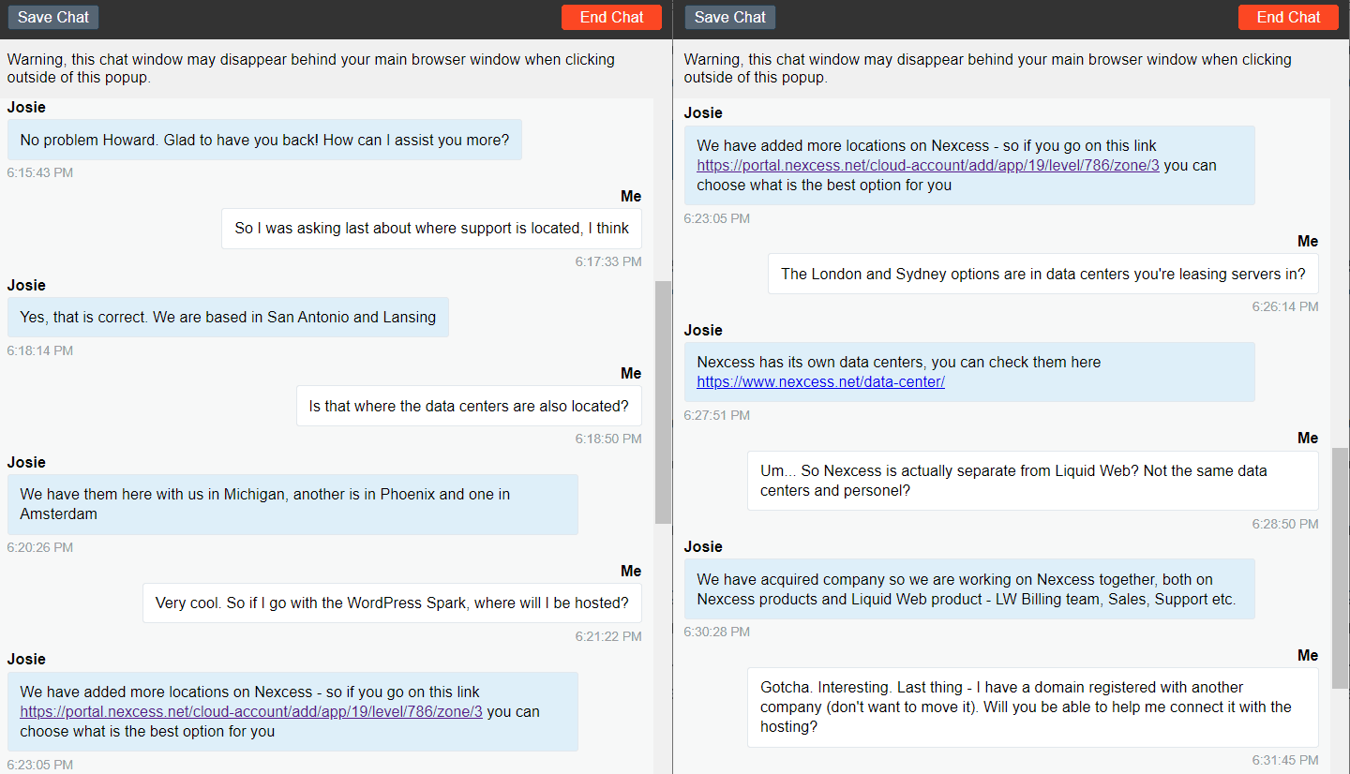Screen dimensions: 1350x774
Task: Click the 'based in San Antonio and Lansing' message
Action: click(228, 317)
